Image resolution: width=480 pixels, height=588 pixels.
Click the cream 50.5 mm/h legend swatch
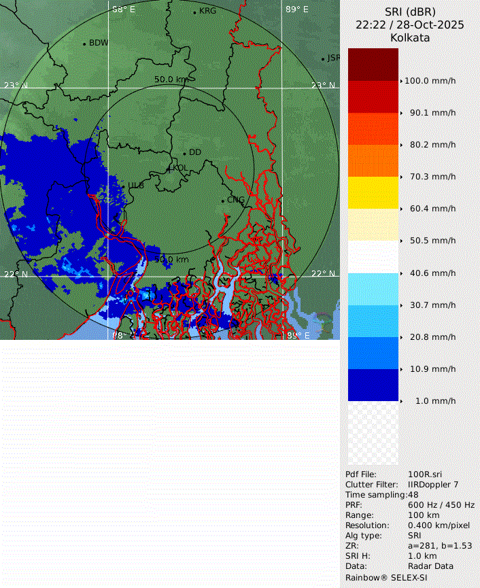[x=373, y=224]
